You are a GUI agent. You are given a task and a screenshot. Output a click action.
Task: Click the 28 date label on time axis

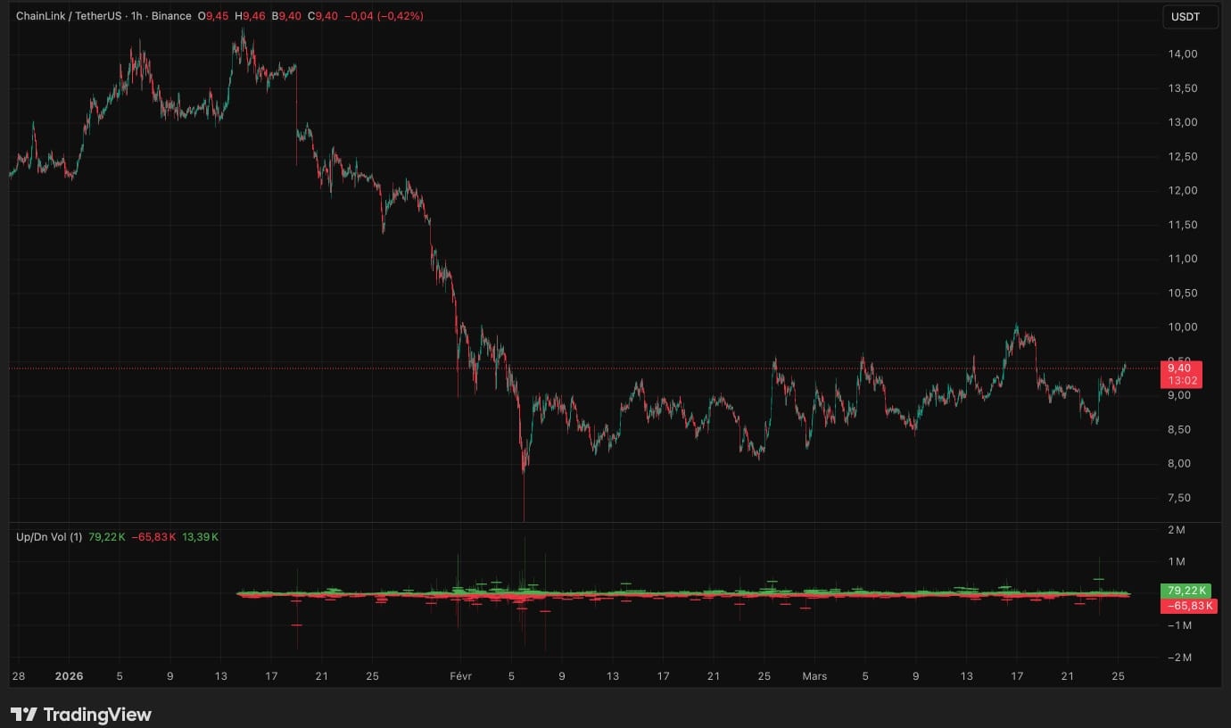(x=19, y=676)
